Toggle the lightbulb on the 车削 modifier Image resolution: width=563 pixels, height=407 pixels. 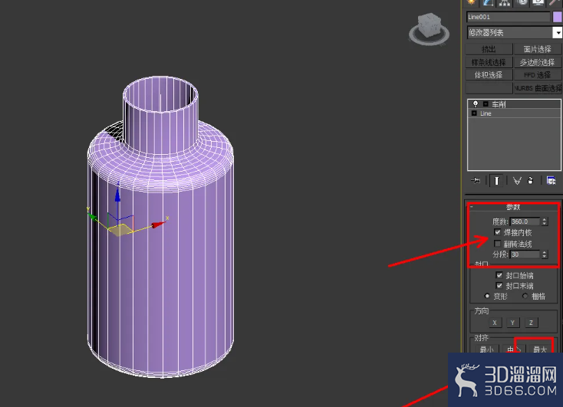[476, 104]
